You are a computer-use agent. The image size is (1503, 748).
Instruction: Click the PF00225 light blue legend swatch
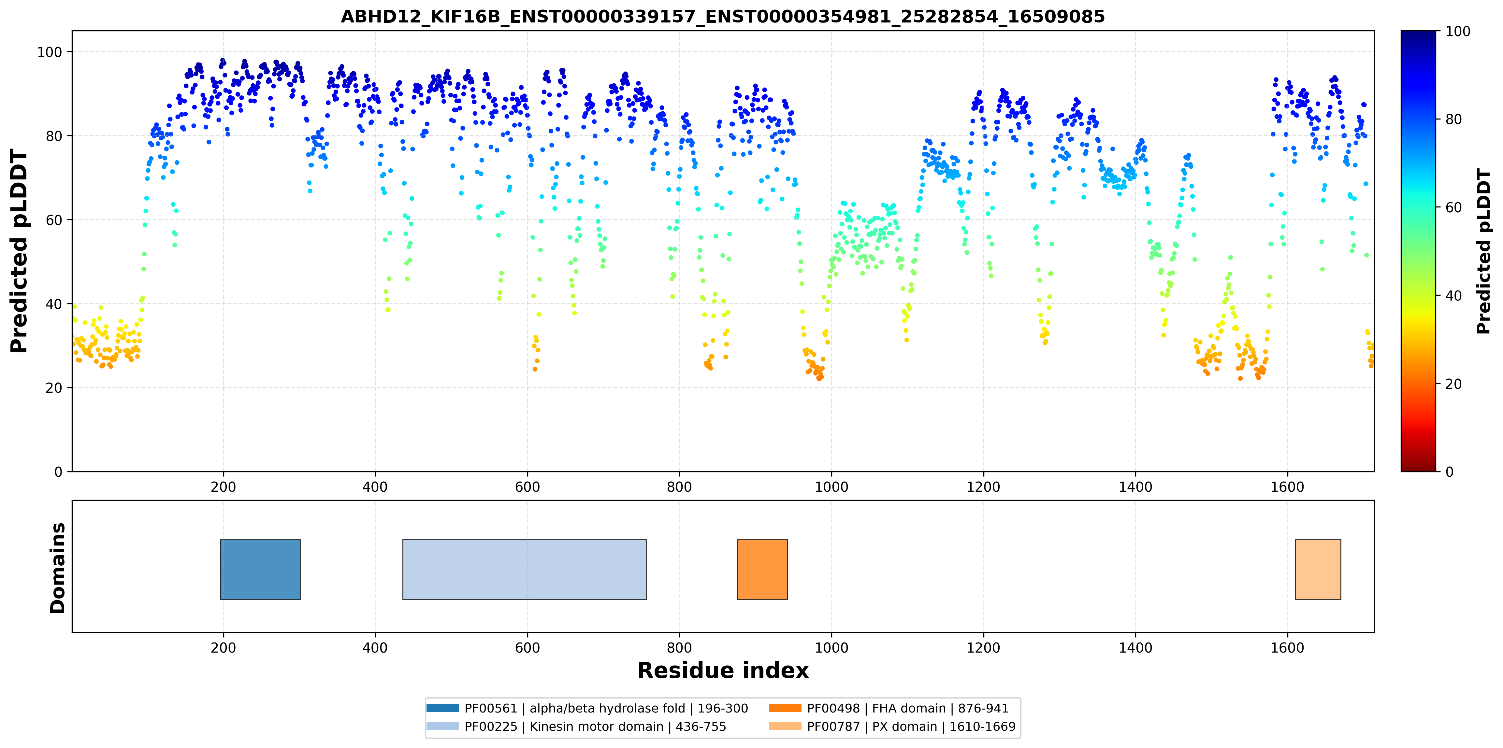click(442, 726)
